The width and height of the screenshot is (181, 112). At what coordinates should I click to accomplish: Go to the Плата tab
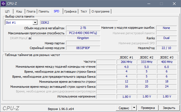(31, 11)
